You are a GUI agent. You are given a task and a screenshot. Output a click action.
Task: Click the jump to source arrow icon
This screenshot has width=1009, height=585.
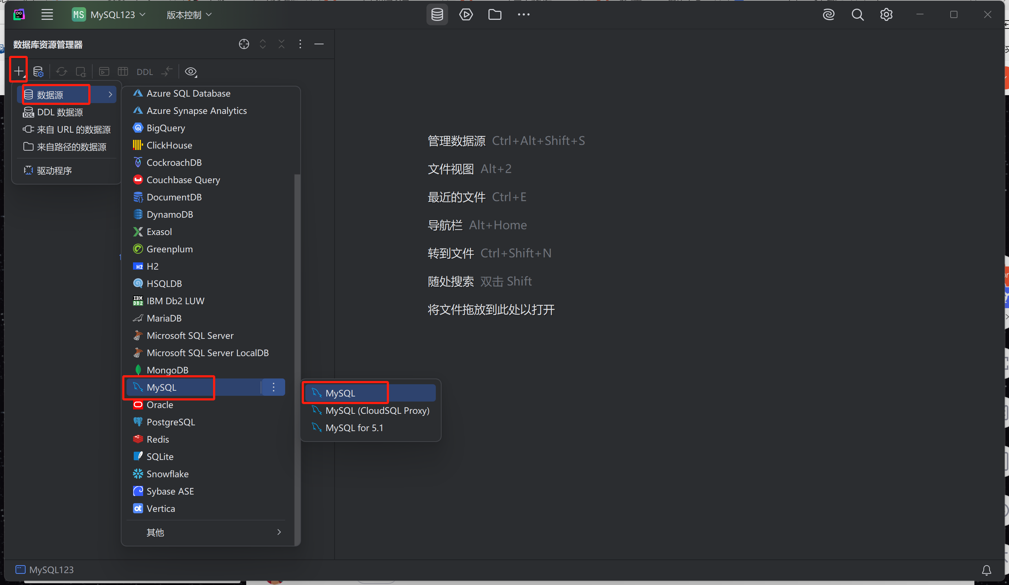[167, 72]
